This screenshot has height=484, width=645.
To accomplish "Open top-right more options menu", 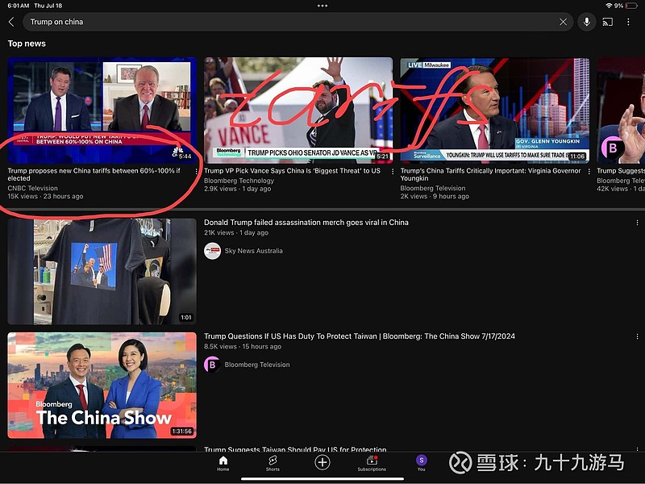I will [x=628, y=22].
